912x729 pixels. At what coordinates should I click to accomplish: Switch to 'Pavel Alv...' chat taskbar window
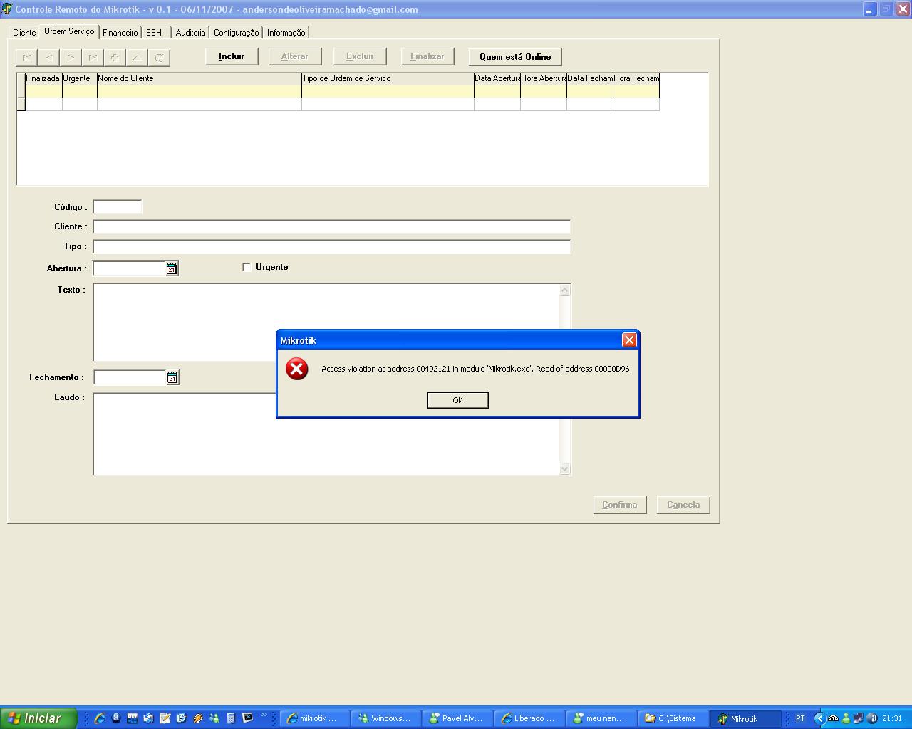(458, 718)
